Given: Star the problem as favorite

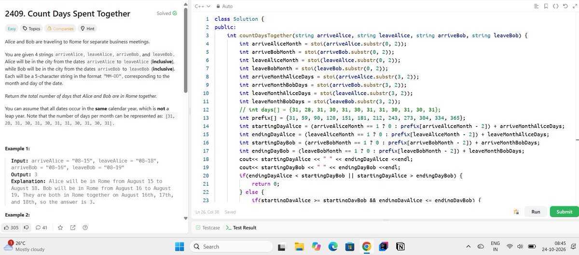Looking at the screenshot, I should click(x=60, y=228).
